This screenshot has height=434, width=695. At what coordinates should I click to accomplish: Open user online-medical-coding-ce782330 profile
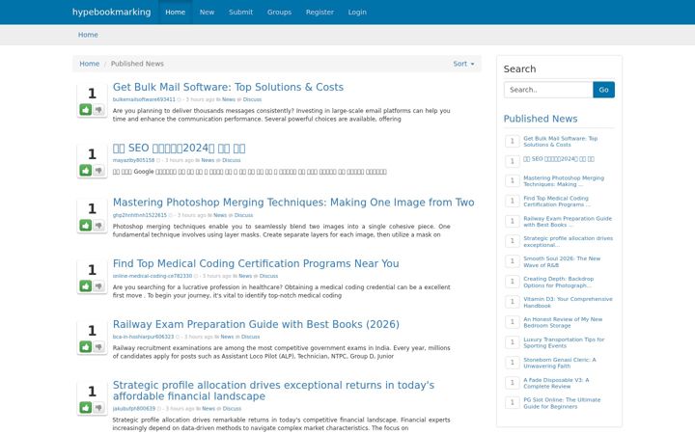pos(153,276)
